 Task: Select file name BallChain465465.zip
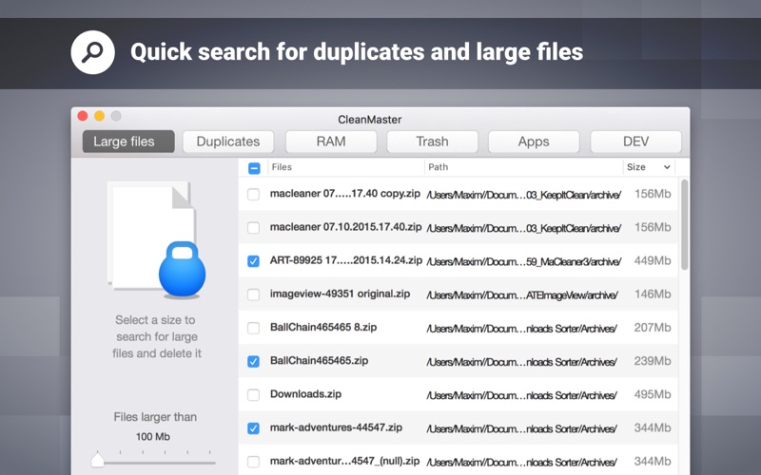(319, 361)
